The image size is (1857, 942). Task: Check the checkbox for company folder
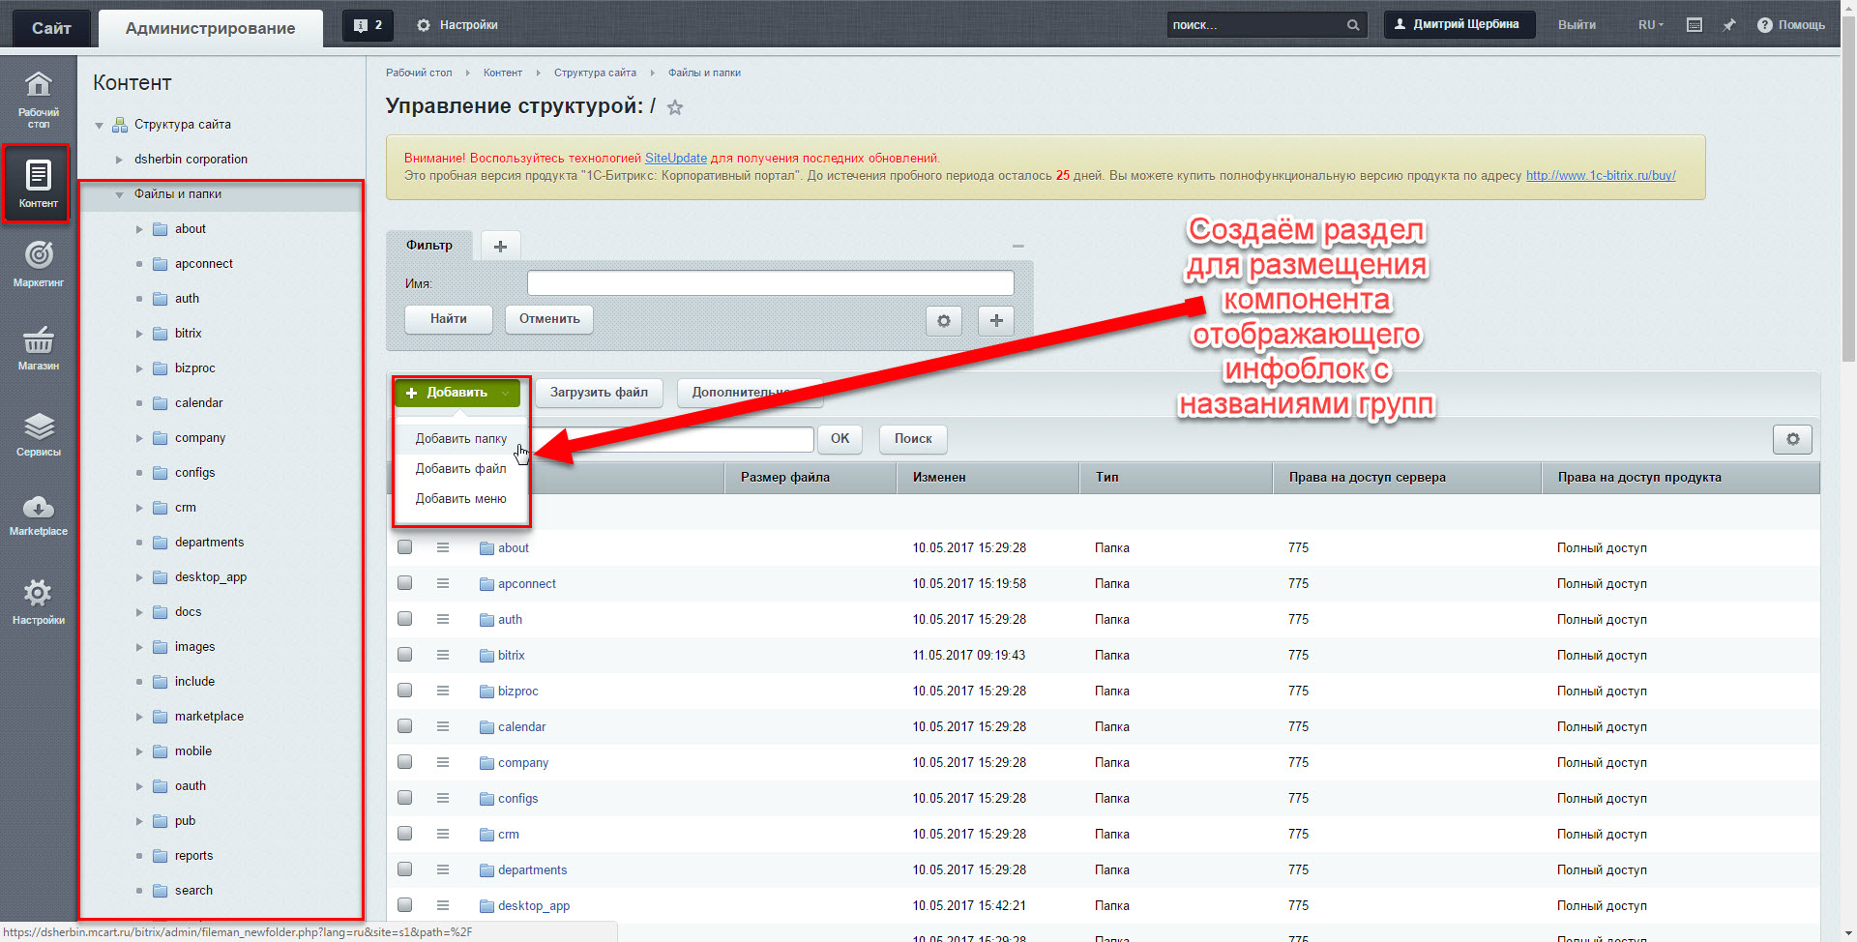coord(405,762)
